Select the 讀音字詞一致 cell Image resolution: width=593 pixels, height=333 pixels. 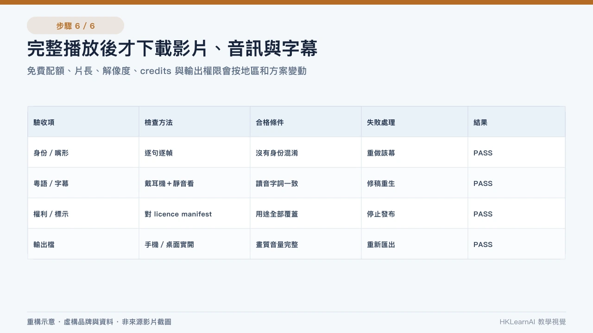coord(306,183)
